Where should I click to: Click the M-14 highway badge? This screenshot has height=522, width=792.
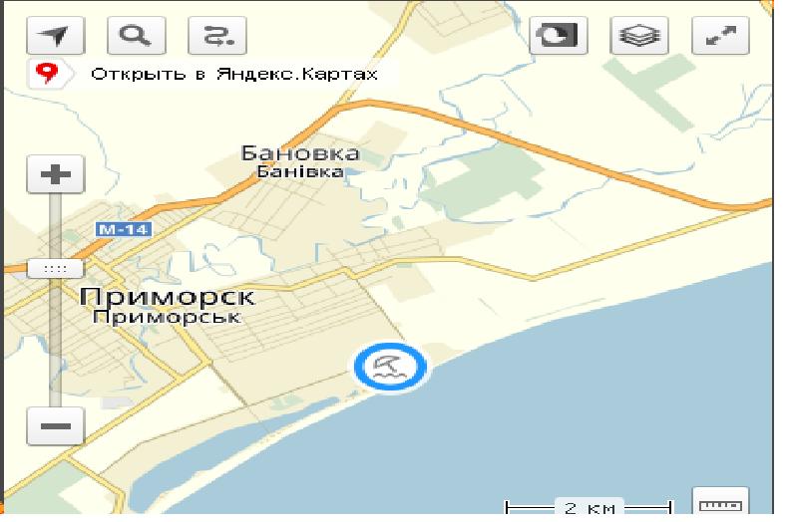pos(124,229)
